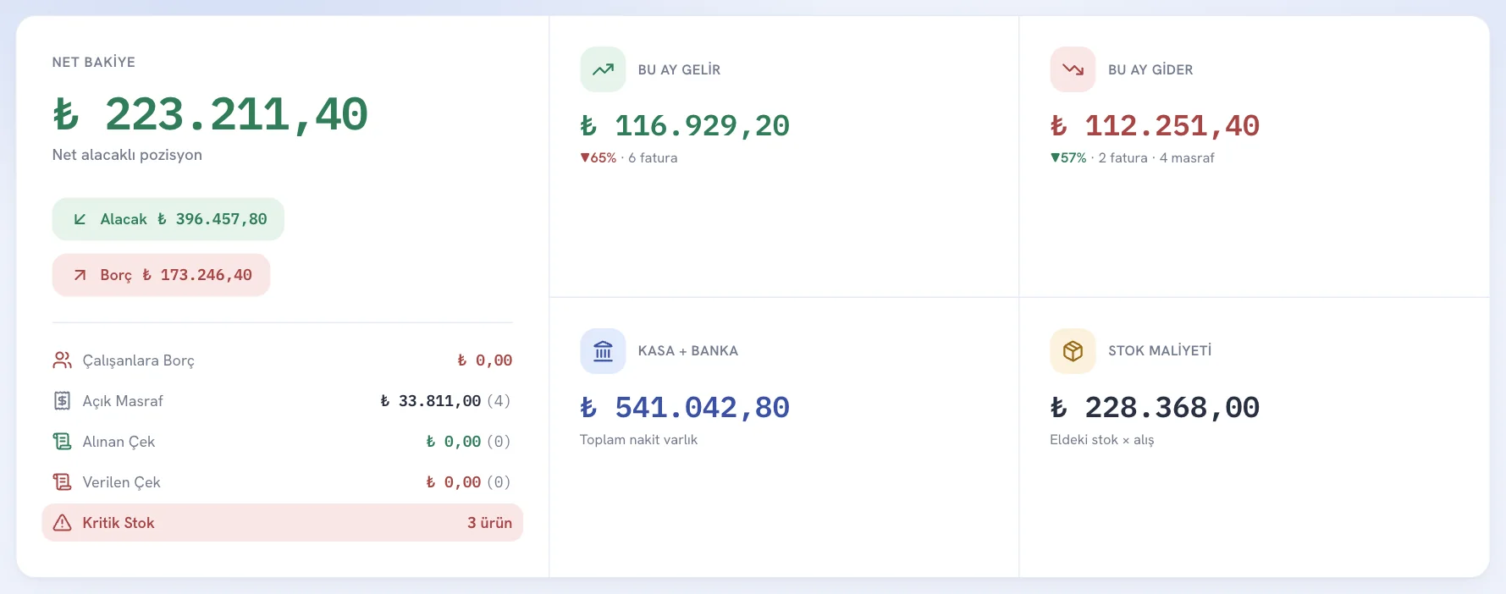Screen dimensions: 1506x594
Task: Click the Alınan Çek scroll icon
Action: (x=62, y=442)
